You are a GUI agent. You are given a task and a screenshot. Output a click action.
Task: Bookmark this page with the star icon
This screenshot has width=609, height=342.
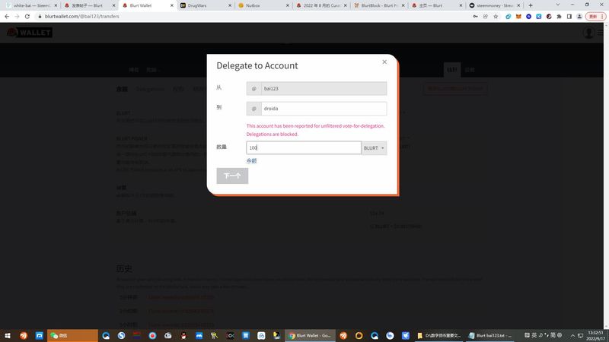click(x=496, y=16)
